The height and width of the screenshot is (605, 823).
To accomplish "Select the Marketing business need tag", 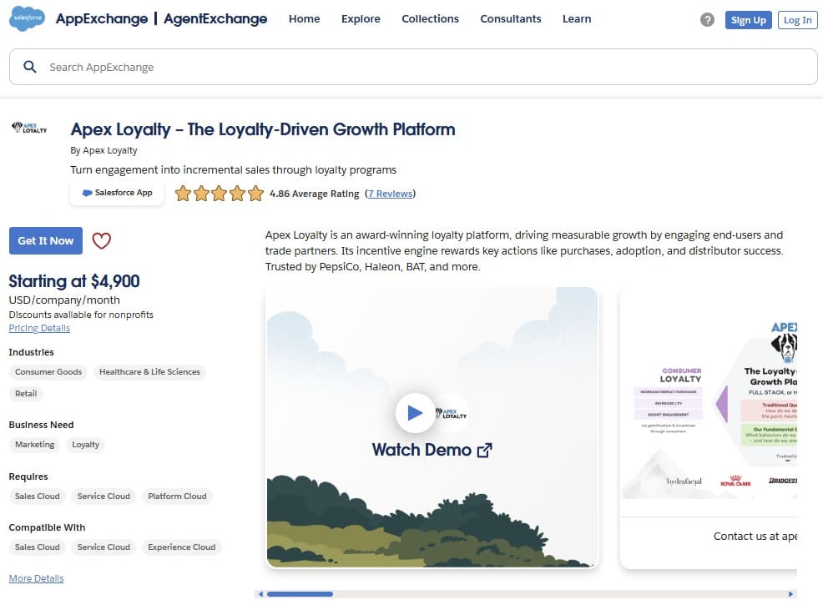I will pyautogui.click(x=35, y=445).
